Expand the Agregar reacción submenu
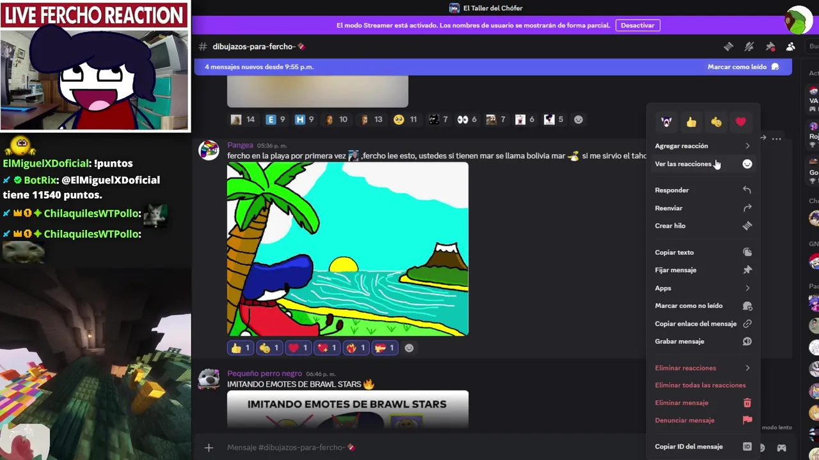Screen dimensions: 819x460 pos(703,146)
